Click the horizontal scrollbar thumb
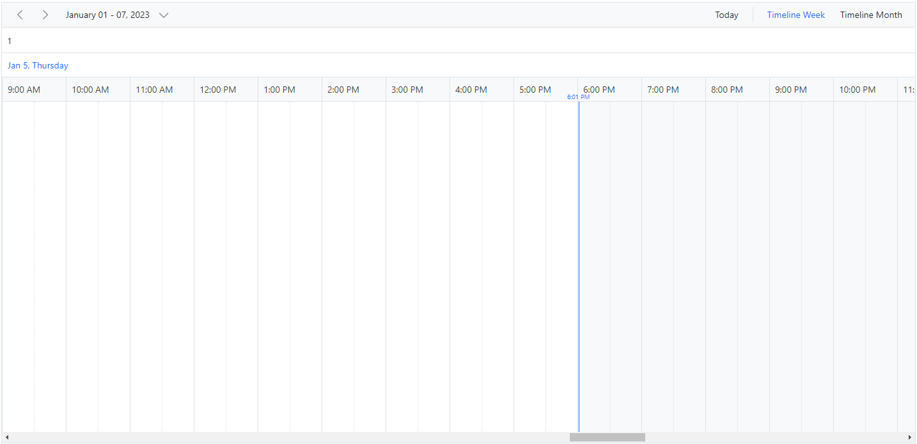 (x=607, y=438)
